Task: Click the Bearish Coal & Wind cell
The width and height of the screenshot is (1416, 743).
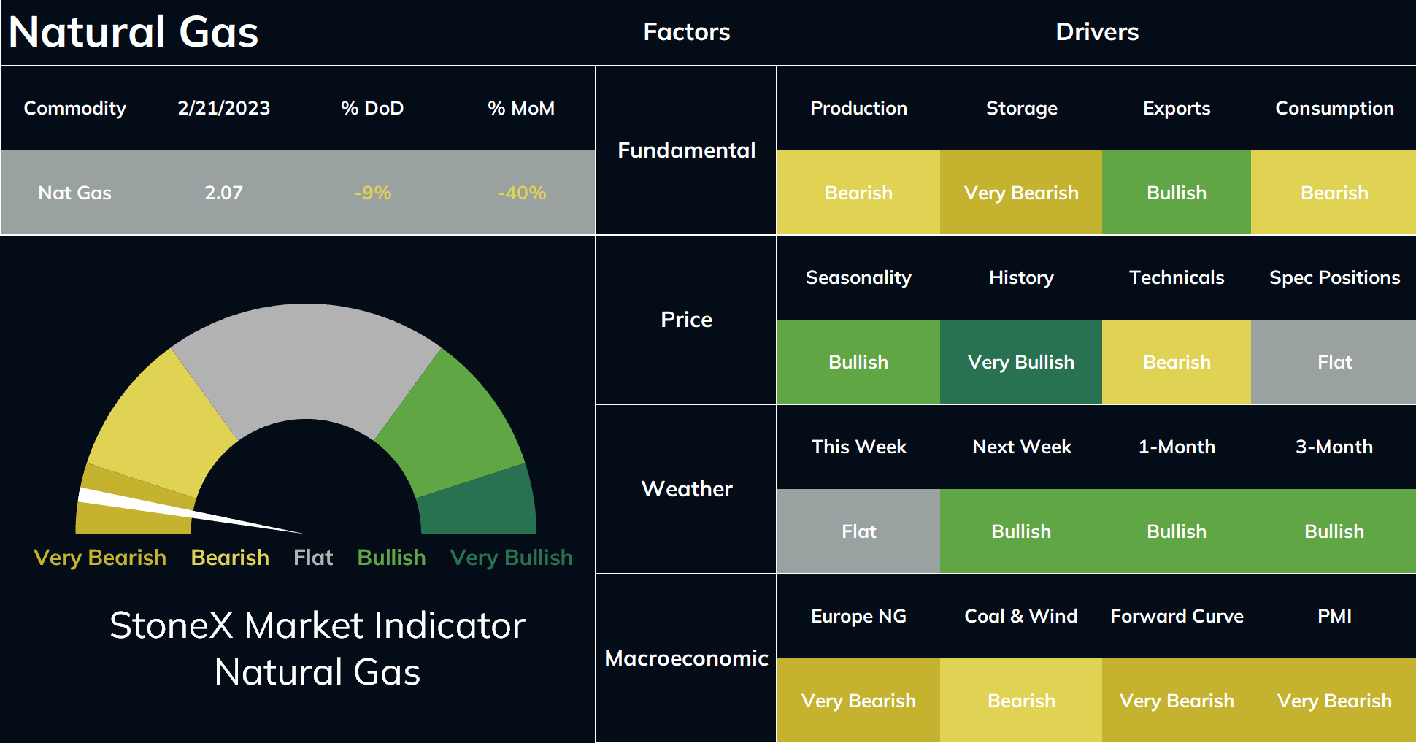Action: point(1021,701)
